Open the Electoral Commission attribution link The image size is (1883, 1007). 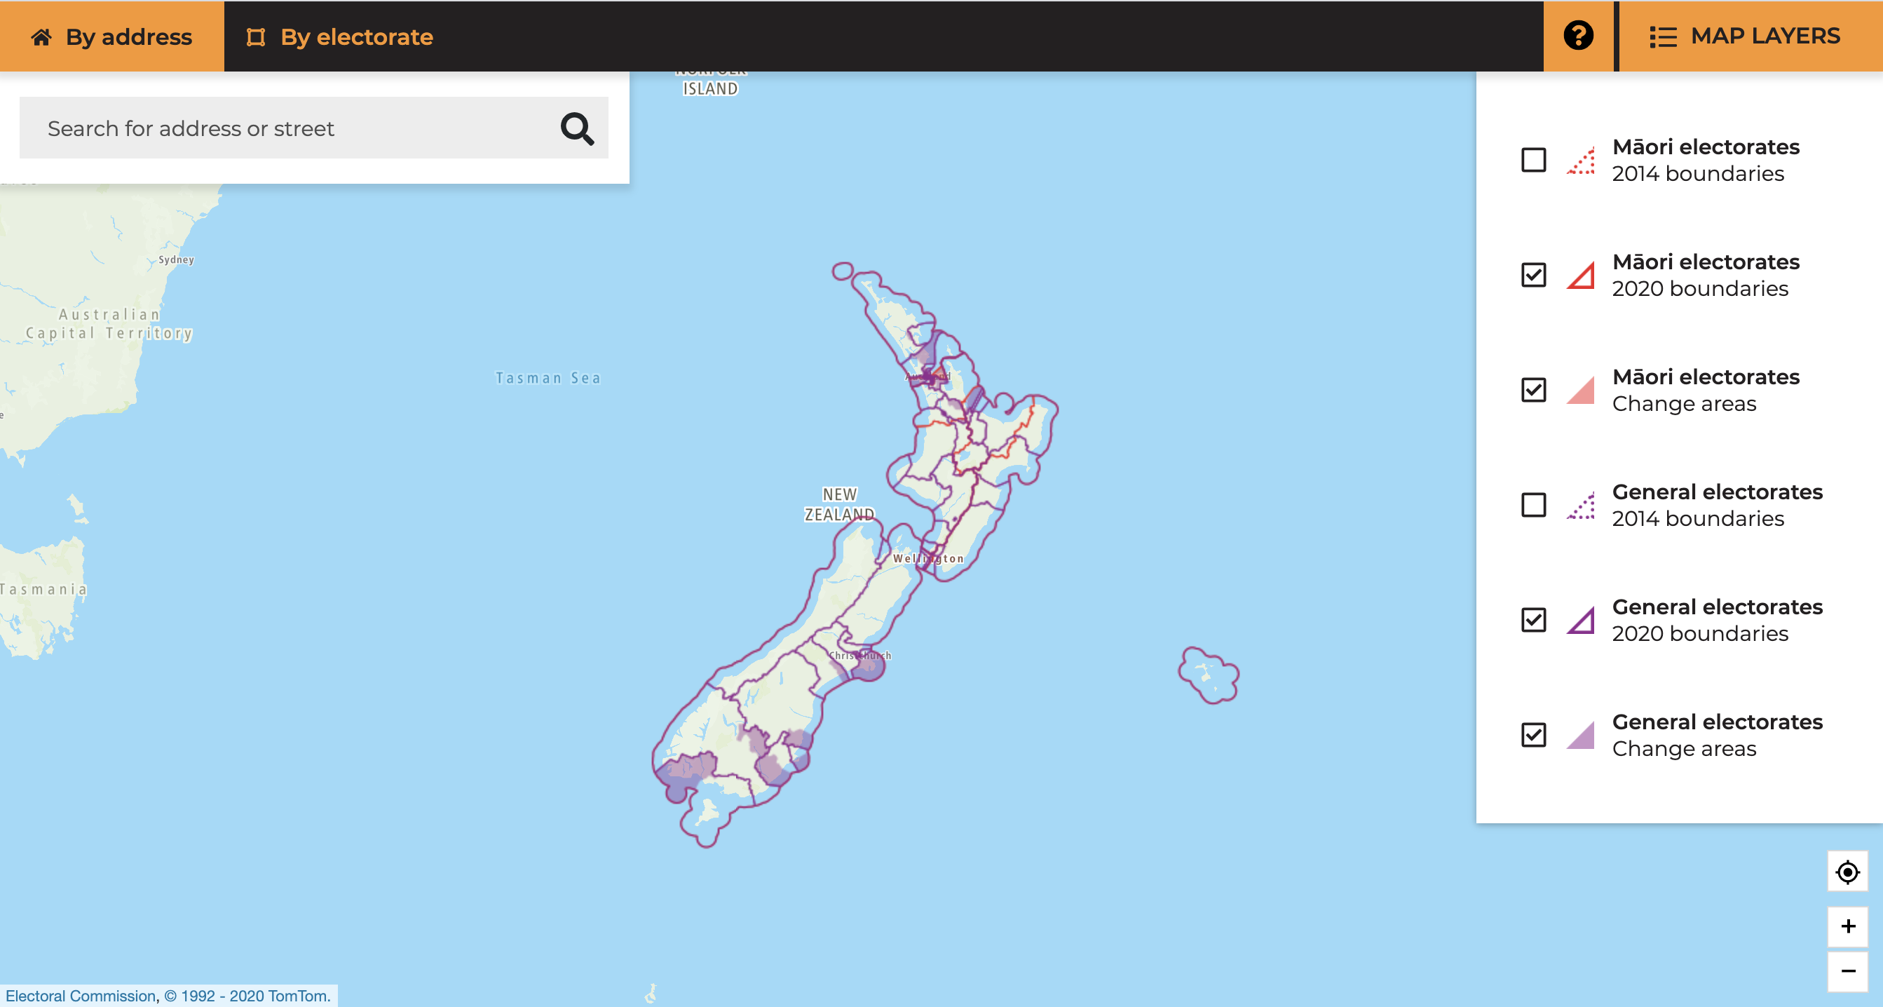pos(81,996)
